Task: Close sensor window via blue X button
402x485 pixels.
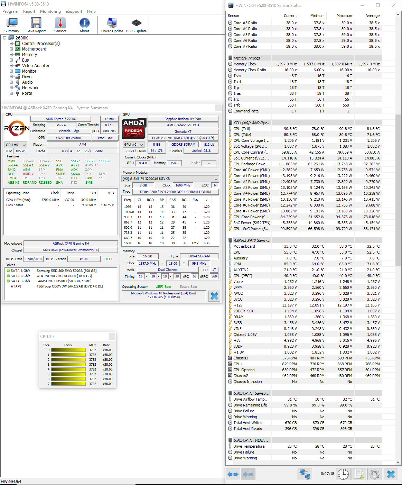Action: tap(391, 474)
